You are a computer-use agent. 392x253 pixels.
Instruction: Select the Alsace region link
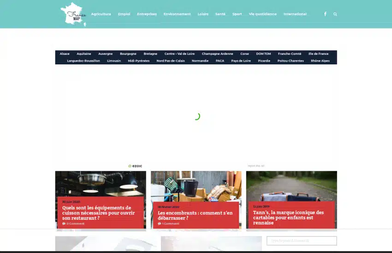[65, 54]
